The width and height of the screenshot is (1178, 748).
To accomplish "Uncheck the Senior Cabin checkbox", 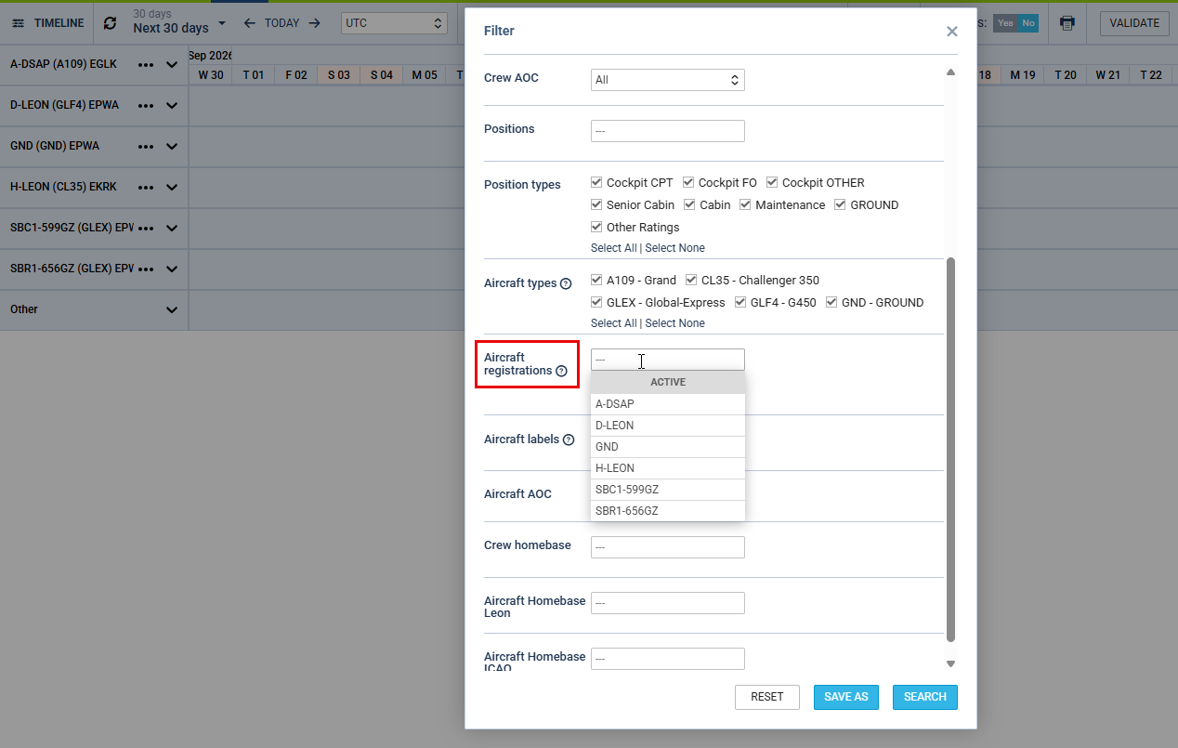I will [596, 205].
